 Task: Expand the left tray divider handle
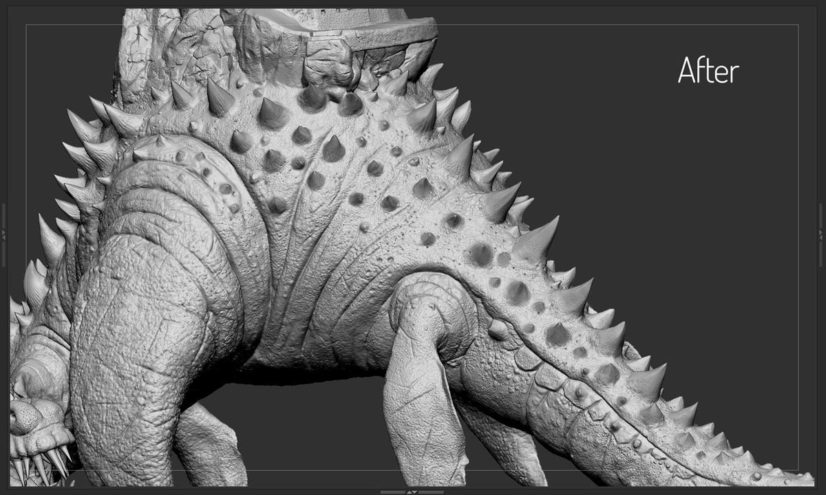3,234
